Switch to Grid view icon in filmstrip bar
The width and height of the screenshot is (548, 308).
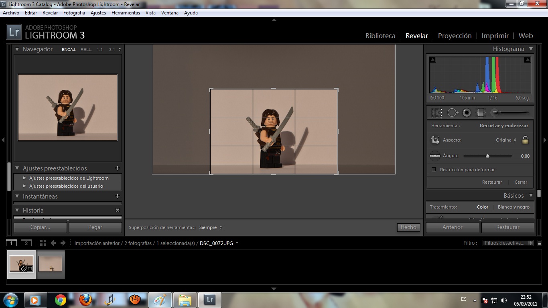click(x=43, y=243)
